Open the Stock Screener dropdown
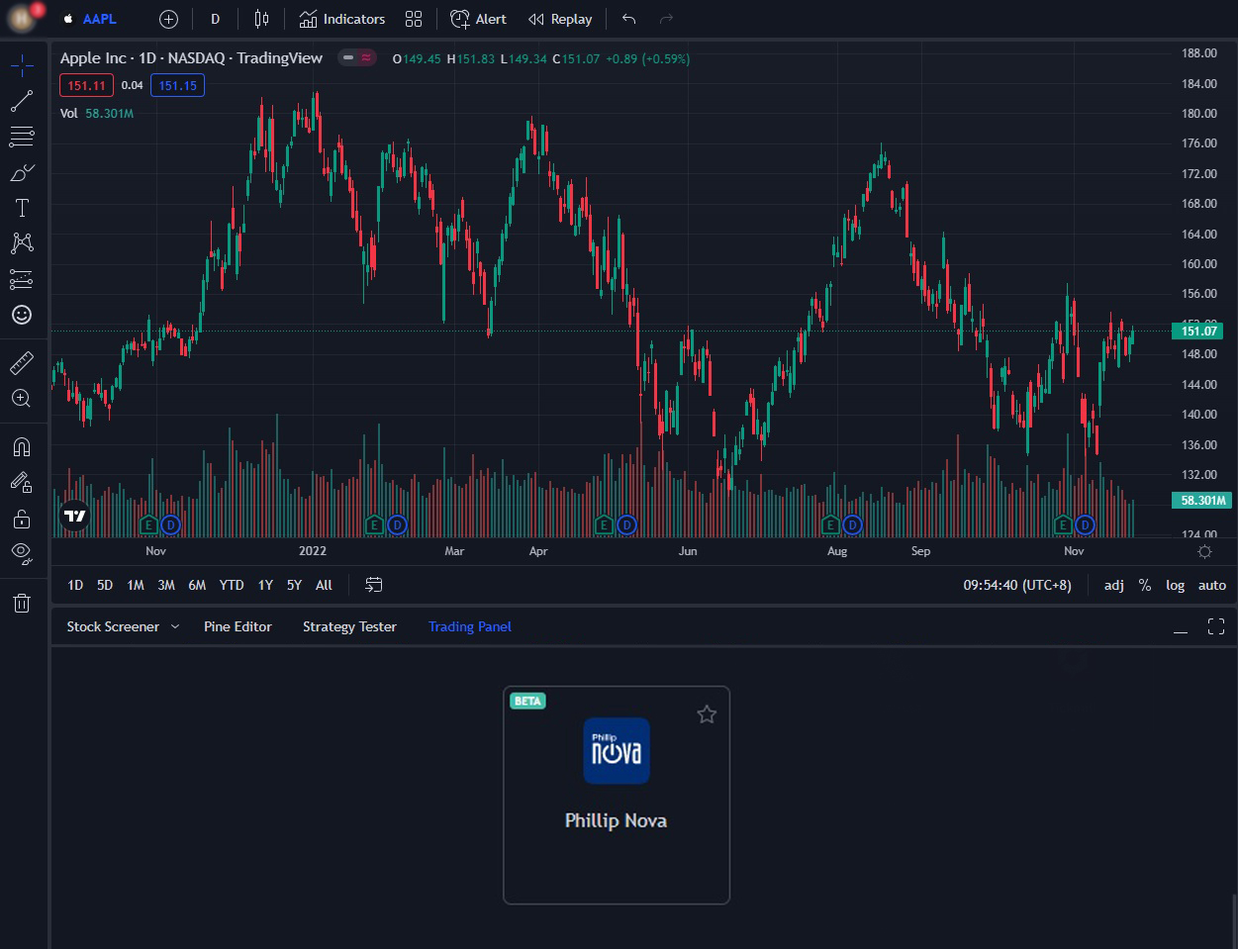The height and width of the screenshot is (949, 1238). [x=121, y=626]
